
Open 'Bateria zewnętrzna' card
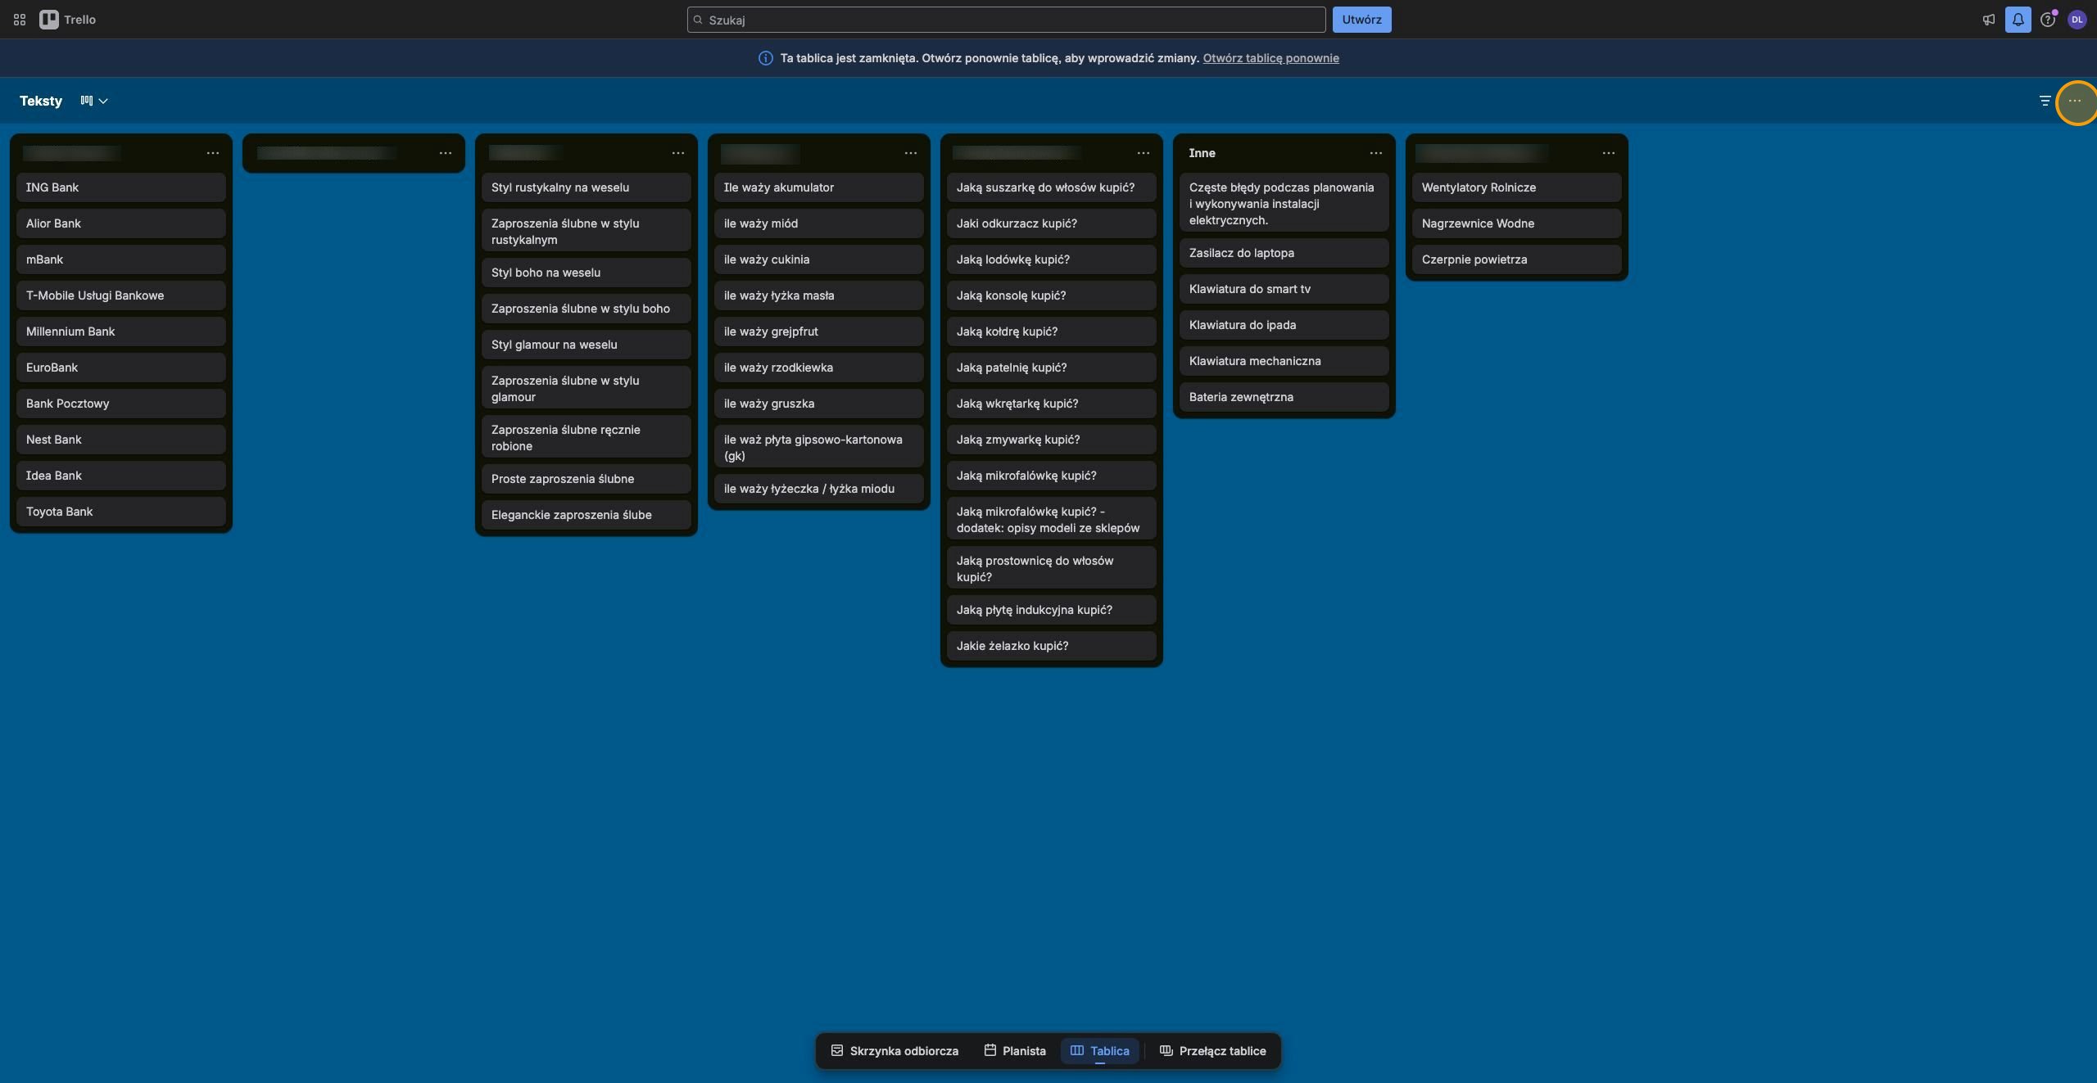1284,397
